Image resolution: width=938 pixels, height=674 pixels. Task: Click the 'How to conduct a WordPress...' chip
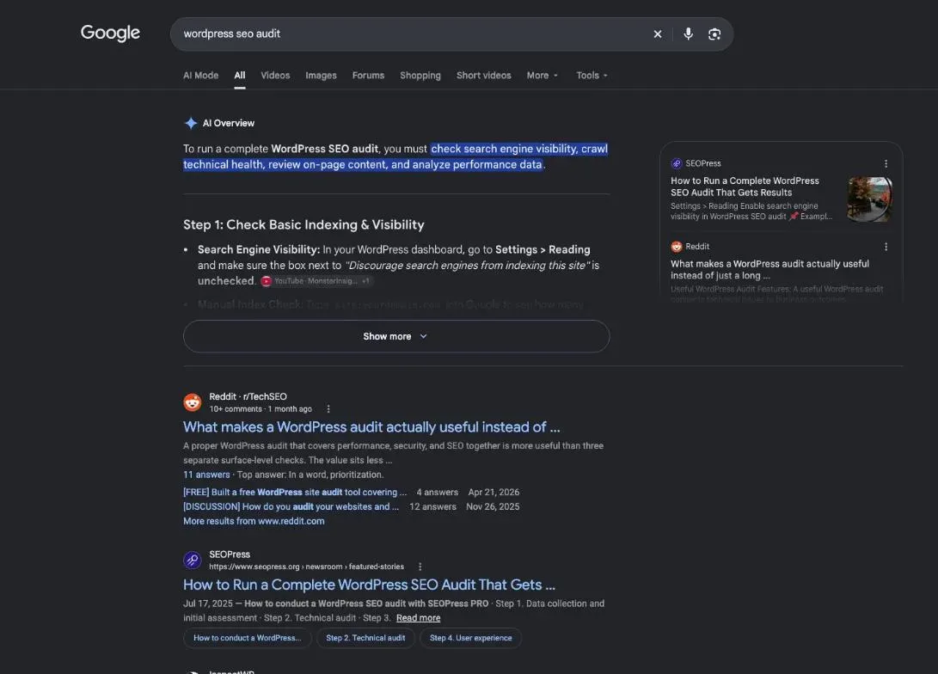coord(247,638)
